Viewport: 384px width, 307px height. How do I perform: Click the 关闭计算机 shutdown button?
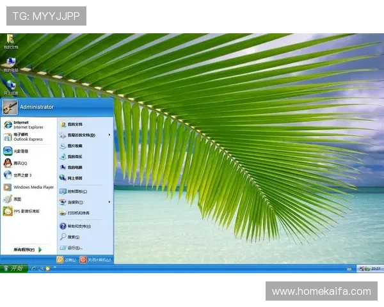pyautogui.click(x=95, y=260)
